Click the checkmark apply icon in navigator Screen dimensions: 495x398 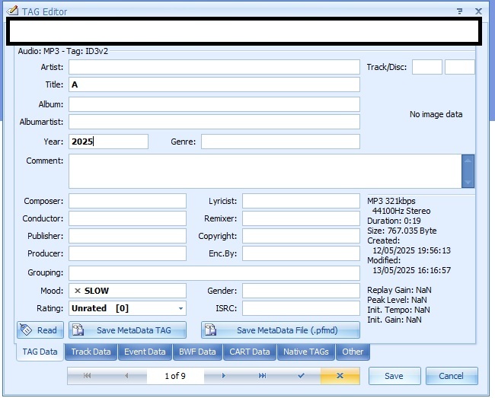301,376
